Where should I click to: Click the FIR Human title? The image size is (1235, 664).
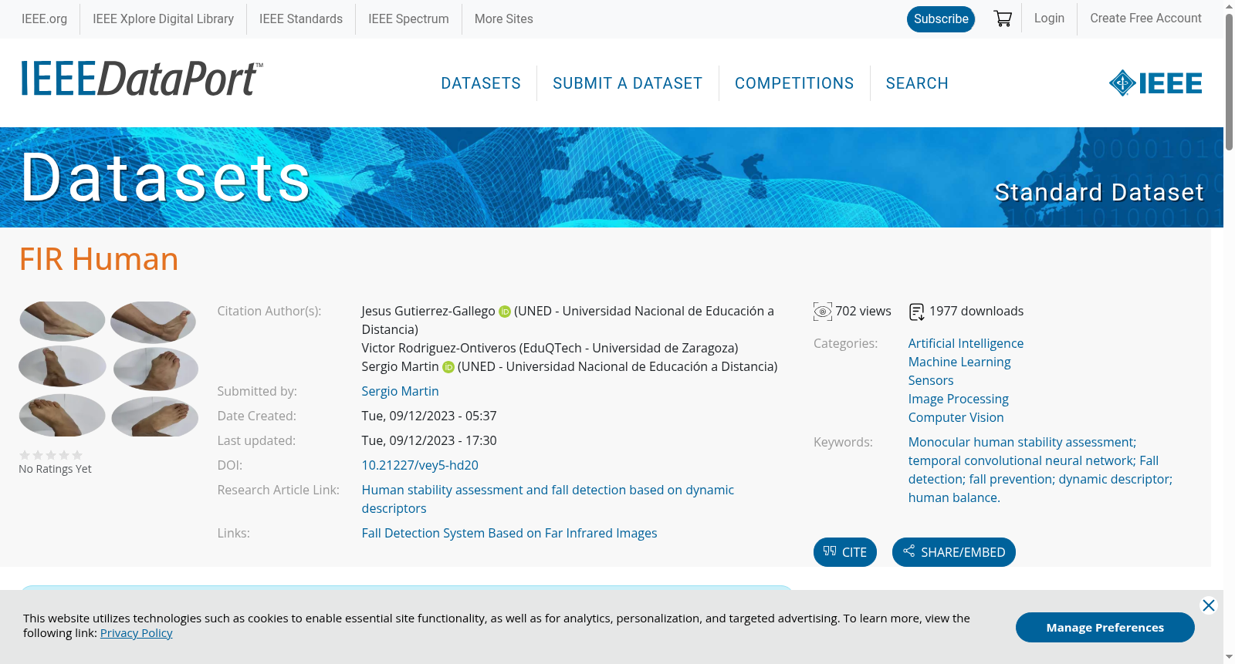99,260
